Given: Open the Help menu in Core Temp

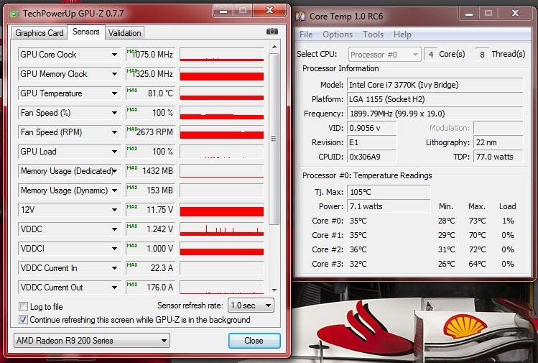Looking at the screenshot, I should point(402,35).
